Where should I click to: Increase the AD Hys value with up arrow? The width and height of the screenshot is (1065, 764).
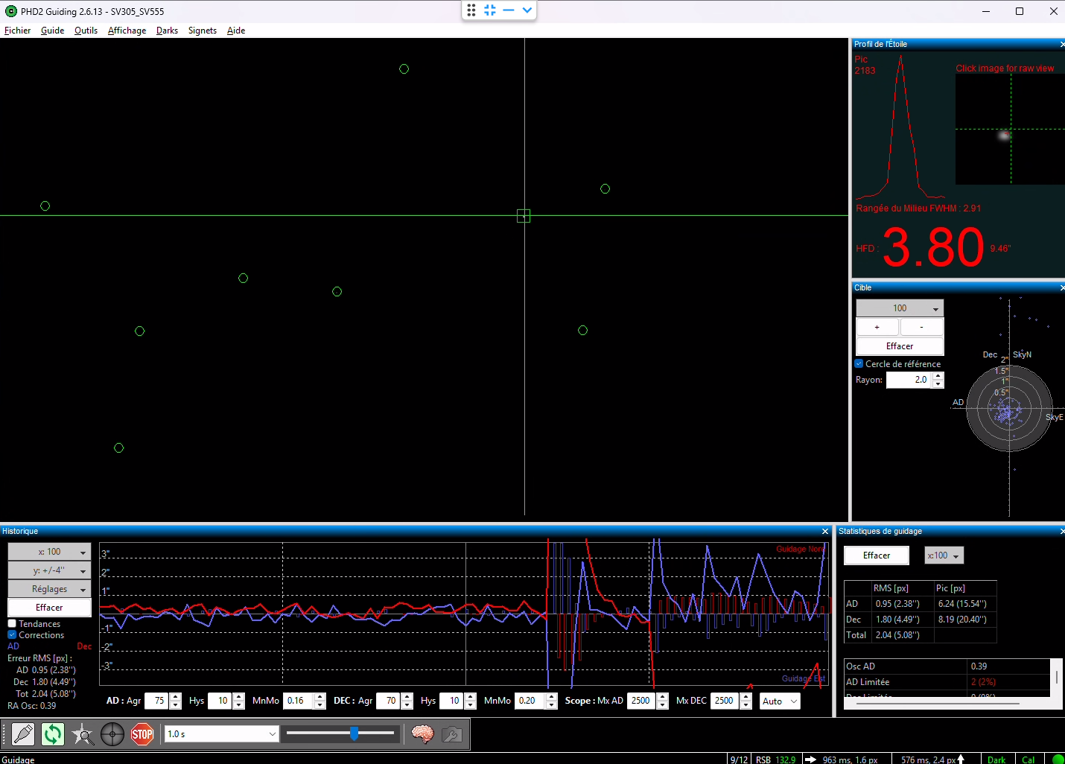pos(239,697)
